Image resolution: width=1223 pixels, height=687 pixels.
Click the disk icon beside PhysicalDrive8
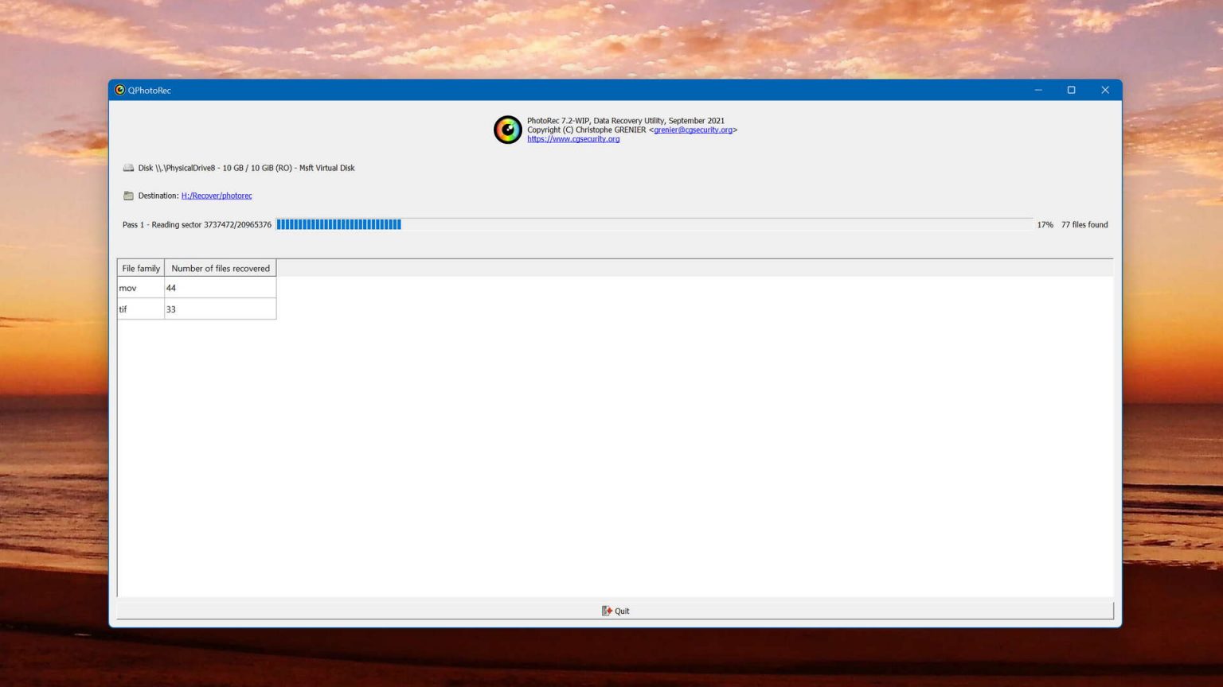click(x=128, y=168)
